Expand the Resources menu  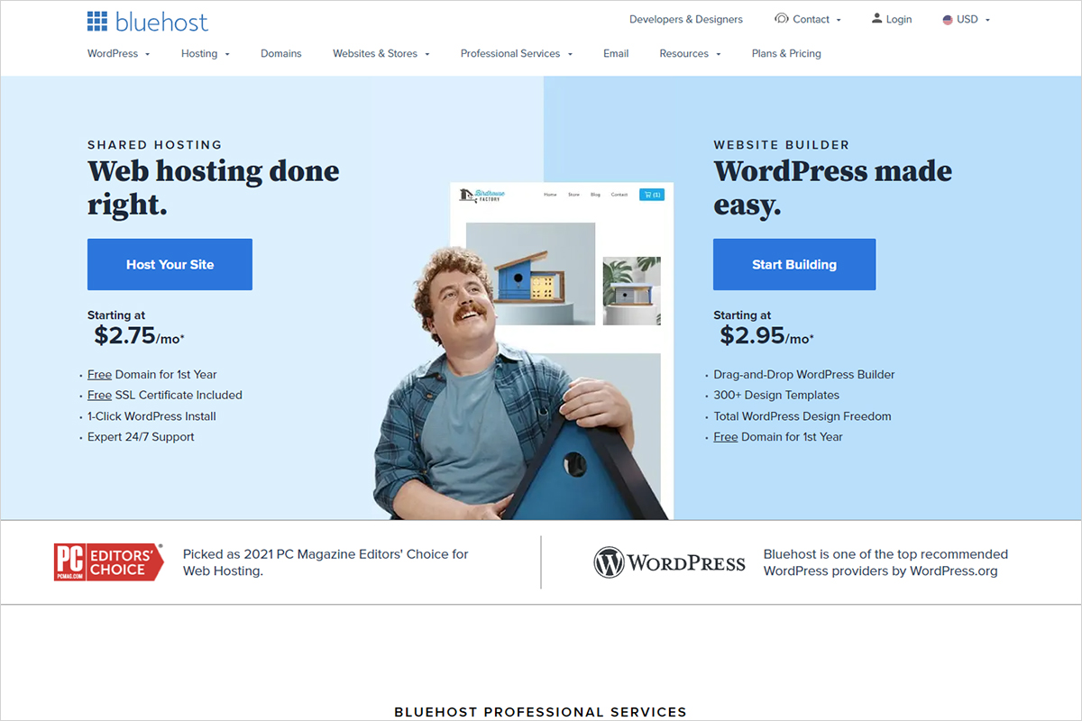tap(690, 54)
